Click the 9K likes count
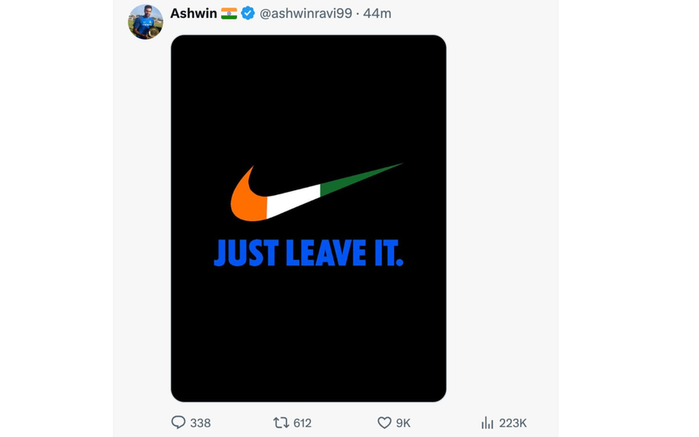Viewport: 699px width, 437px height. (x=404, y=423)
